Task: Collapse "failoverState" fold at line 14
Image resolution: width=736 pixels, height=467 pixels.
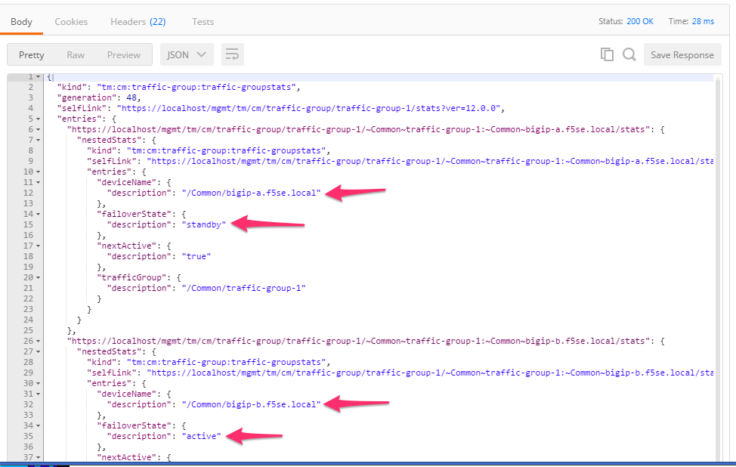Action: click(38, 214)
